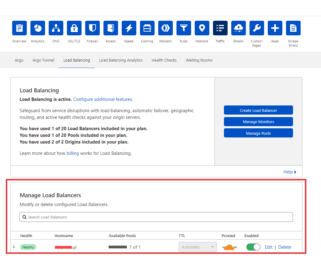
Task: Select the Firewall shield icon
Action: (92, 28)
